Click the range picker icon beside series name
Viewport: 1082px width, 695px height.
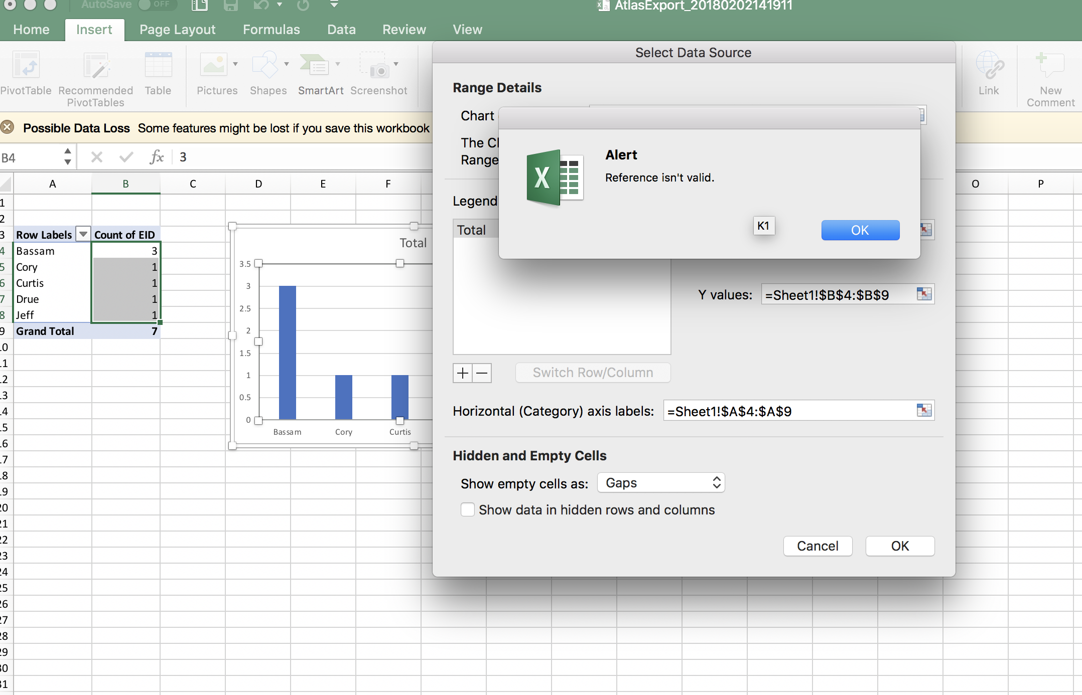pos(926,230)
